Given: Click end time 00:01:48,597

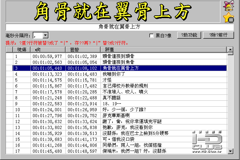Looking at the screenshot, I should tap(82, 151).
